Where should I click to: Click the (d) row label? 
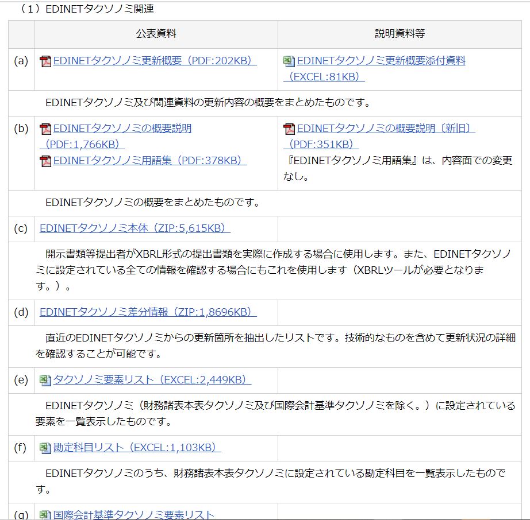tap(21, 312)
